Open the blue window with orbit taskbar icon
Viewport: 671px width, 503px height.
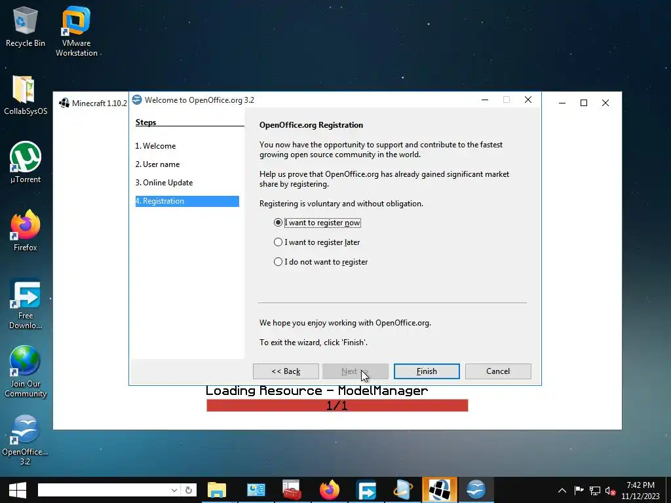click(x=403, y=490)
